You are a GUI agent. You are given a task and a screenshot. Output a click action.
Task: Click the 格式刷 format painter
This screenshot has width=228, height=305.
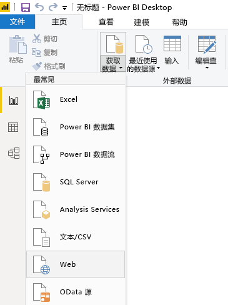coord(49,66)
